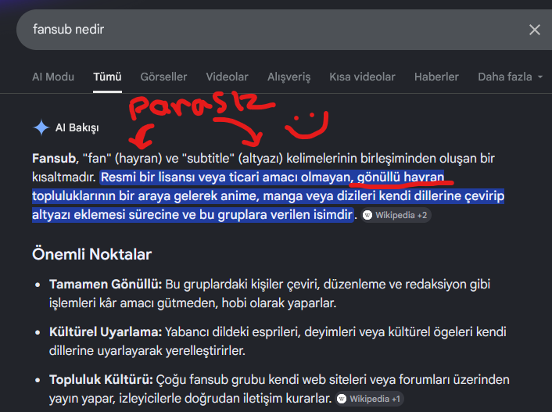Go to the Alışveriş tab
This screenshot has width=552, height=412.
(x=289, y=77)
